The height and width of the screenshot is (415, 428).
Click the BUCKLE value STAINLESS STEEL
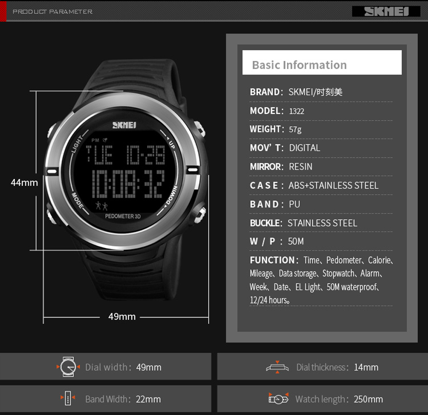click(x=322, y=223)
